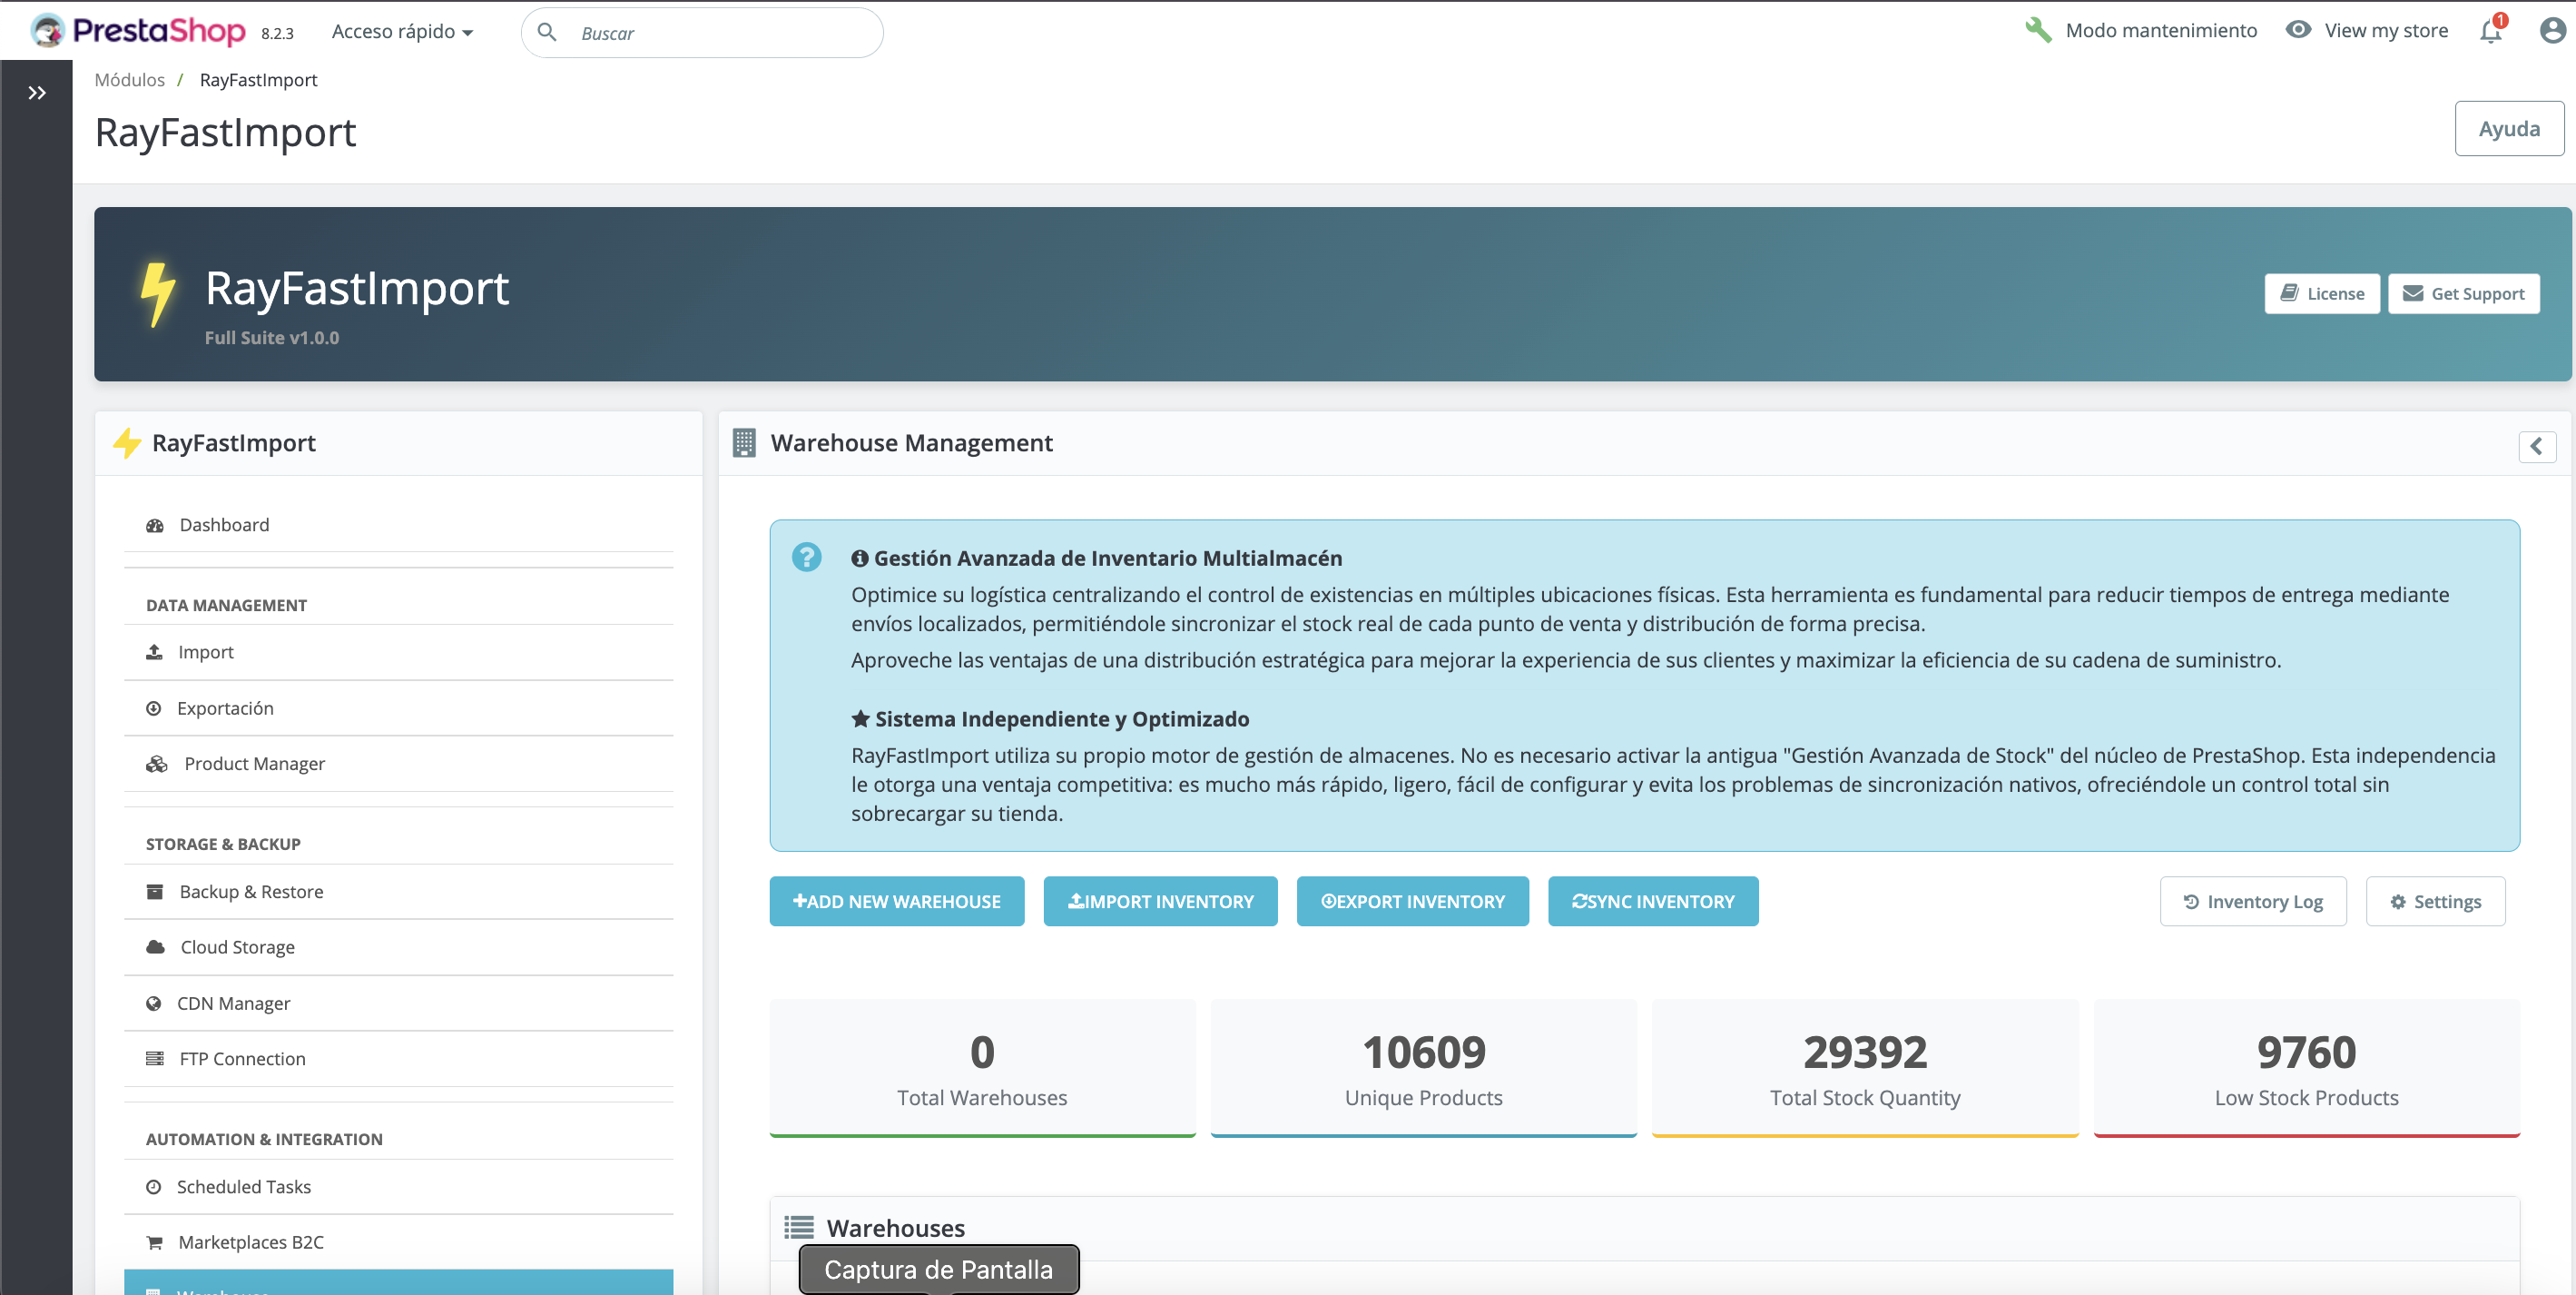The image size is (2576, 1295).
Task: Open Dashboard in the module menu
Action: pyautogui.click(x=224, y=524)
